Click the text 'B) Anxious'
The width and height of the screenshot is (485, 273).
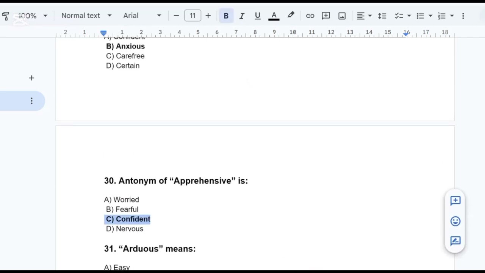125,46
